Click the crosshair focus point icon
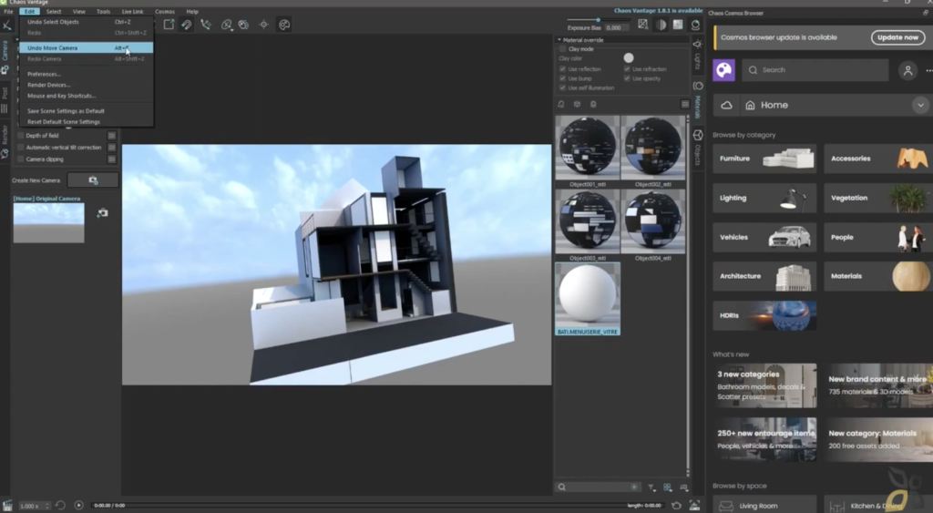Image resolution: width=933 pixels, height=513 pixels. click(263, 25)
